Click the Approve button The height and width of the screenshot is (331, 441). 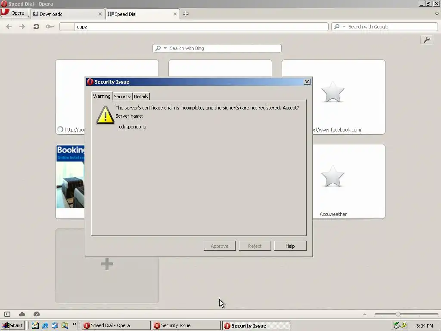[220, 246]
